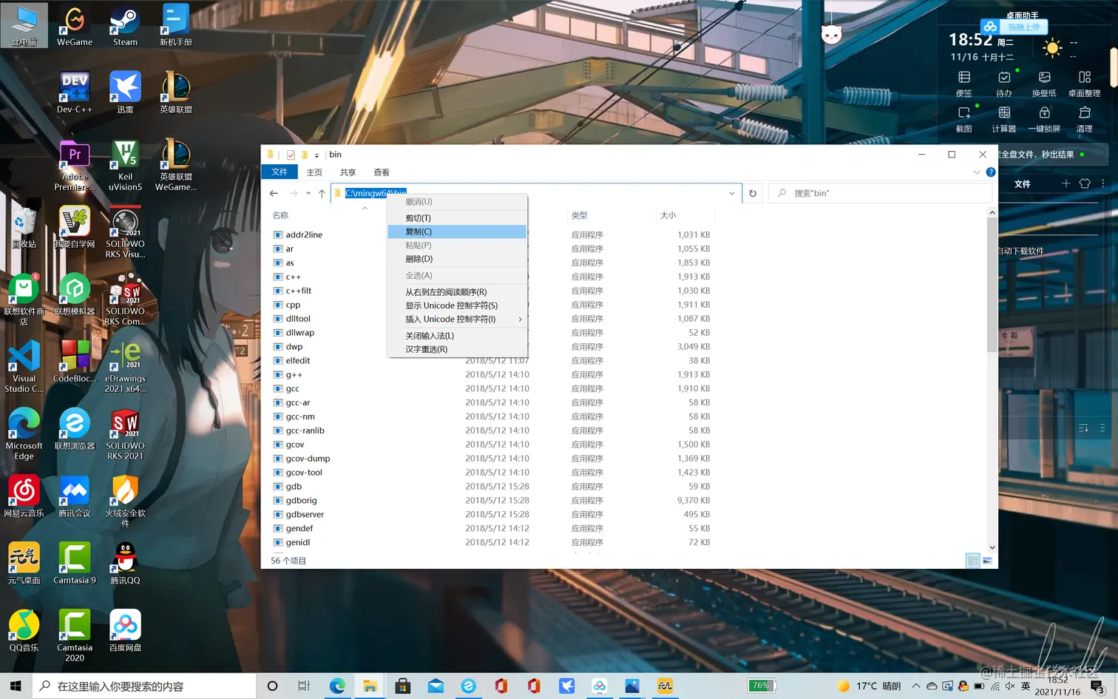Open the 计算器 calculator widget icon
This screenshot has height=699, width=1118.
pos(1004,119)
